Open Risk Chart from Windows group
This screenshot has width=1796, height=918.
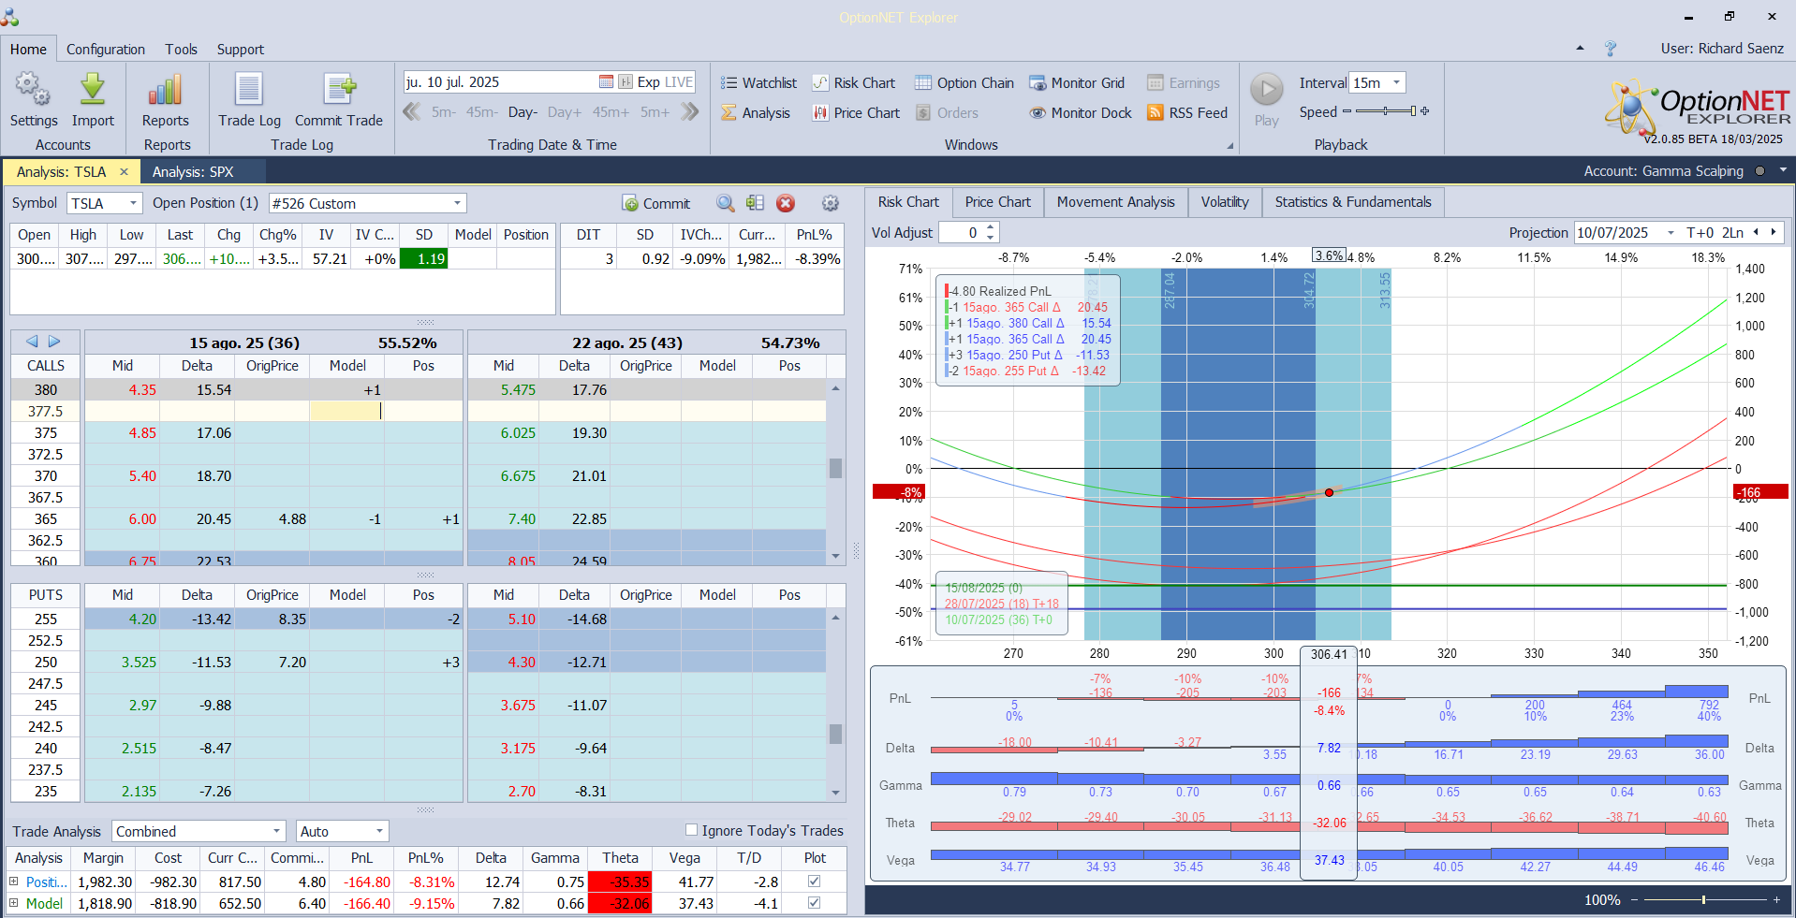[x=853, y=83]
